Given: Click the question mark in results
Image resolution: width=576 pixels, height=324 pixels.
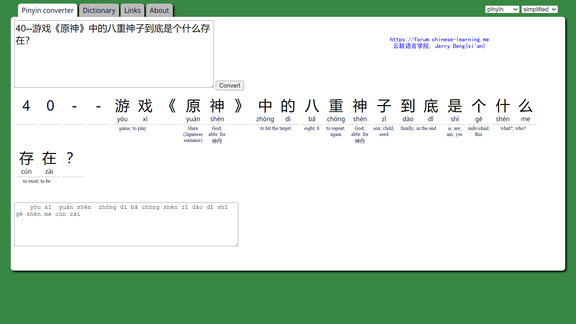Looking at the screenshot, I should point(70,158).
